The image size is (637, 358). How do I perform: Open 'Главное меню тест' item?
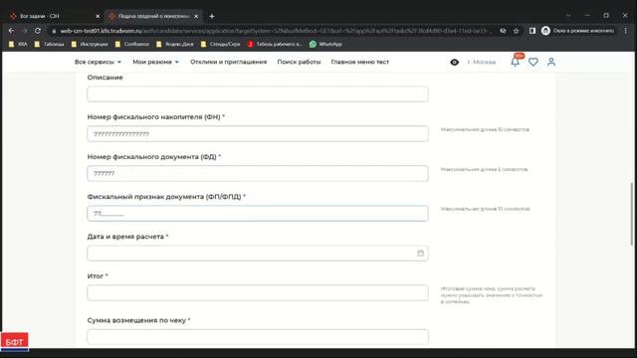[360, 62]
